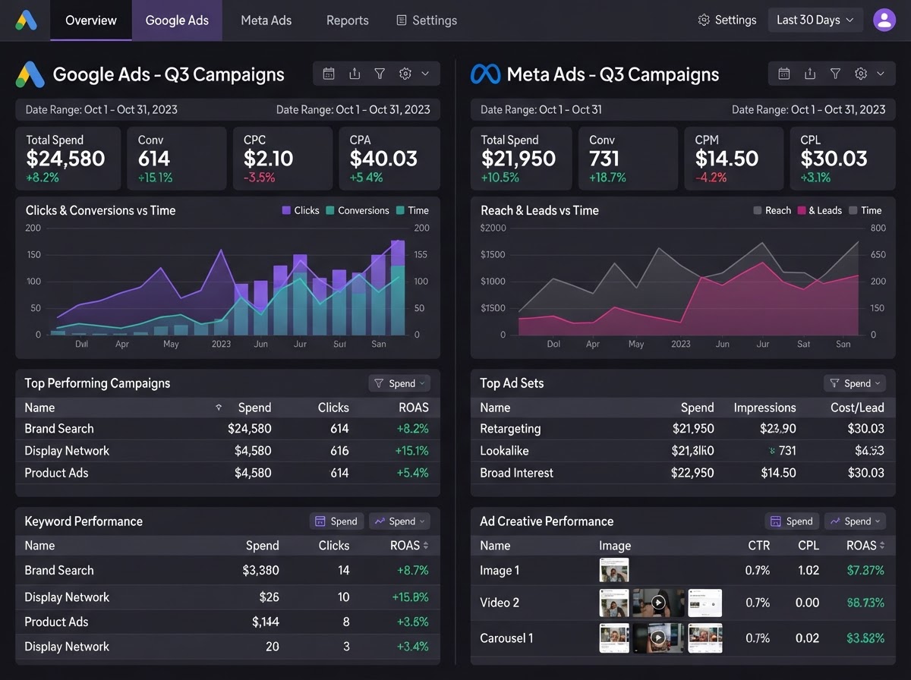Click the CTR column header in Ad Creative Performance

758,546
